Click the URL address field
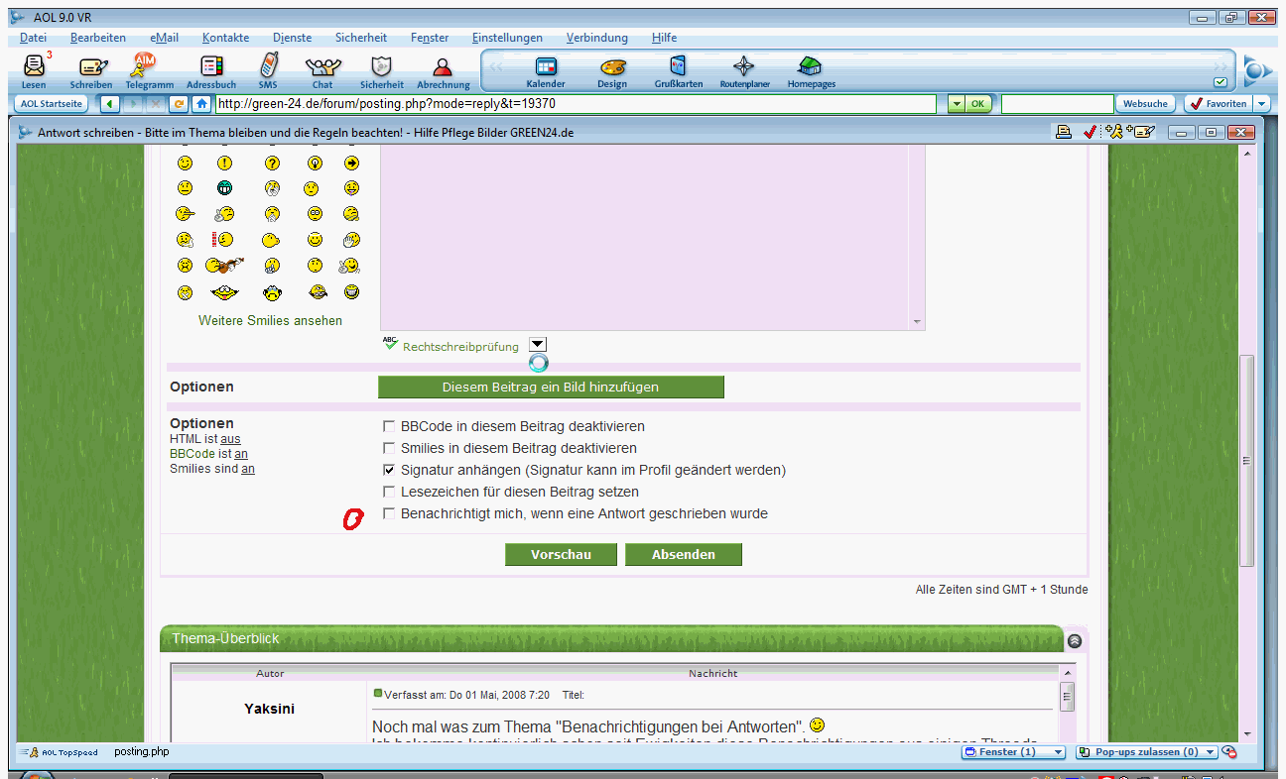This screenshot has height=779, width=1286. [x=576, y=104]
